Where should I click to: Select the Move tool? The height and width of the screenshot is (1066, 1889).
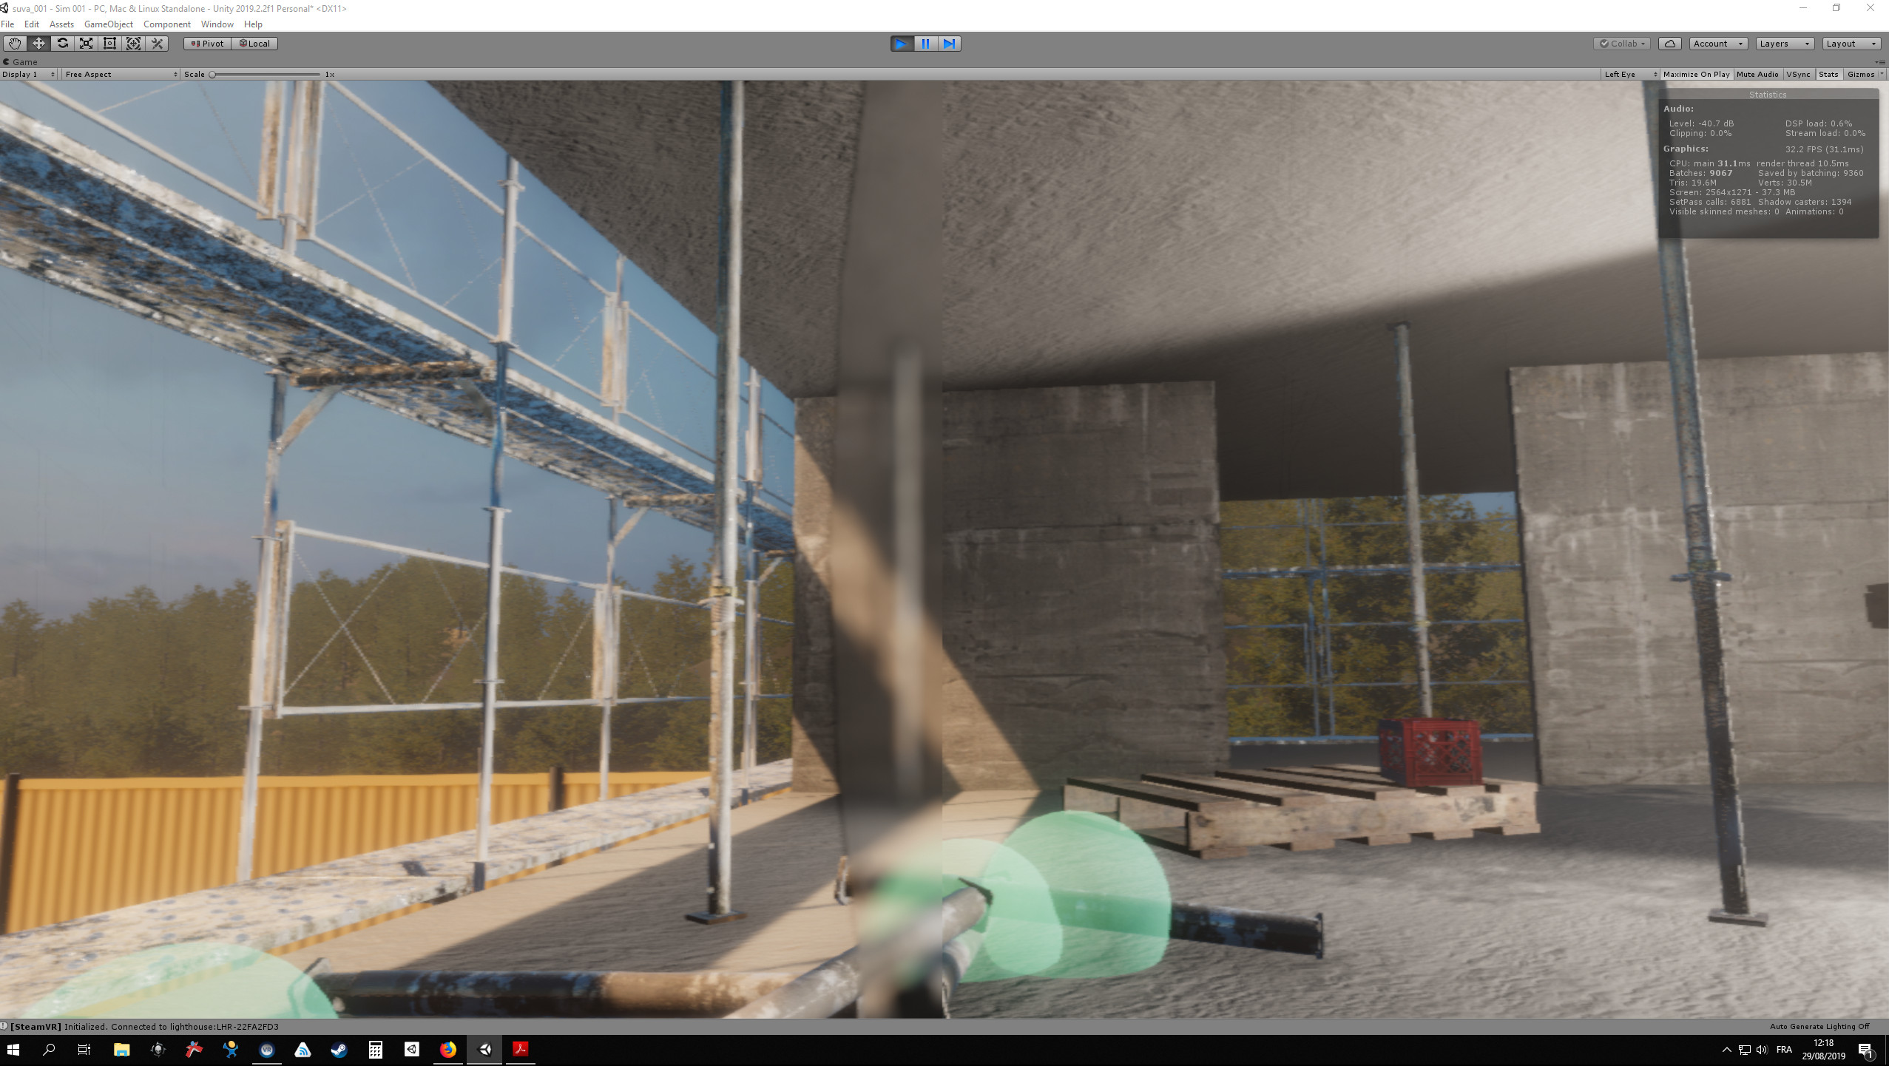tap(38, 43)
